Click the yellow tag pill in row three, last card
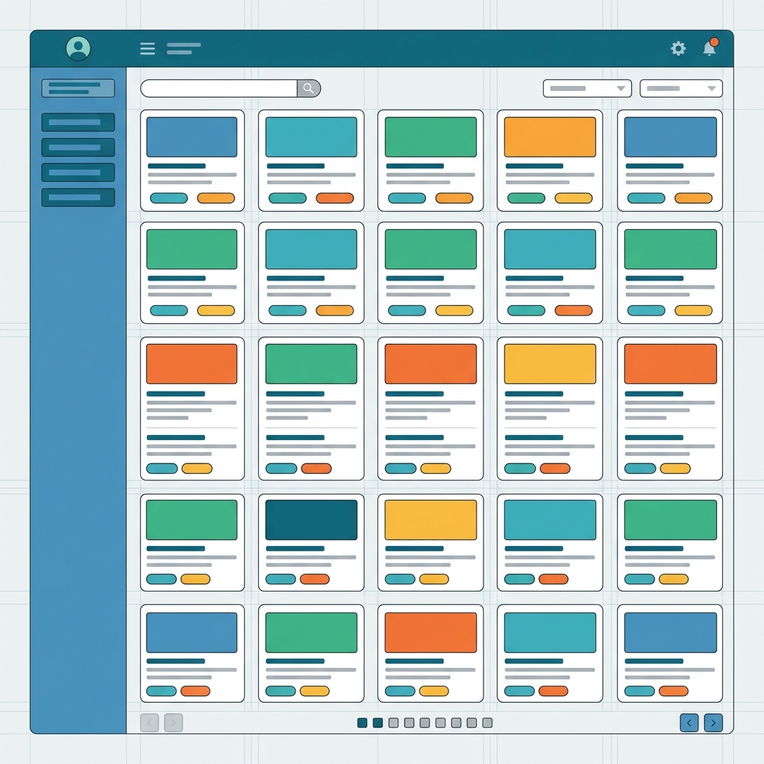The width and height of the screenshot is (764, 764). click(x=675, y=469)
